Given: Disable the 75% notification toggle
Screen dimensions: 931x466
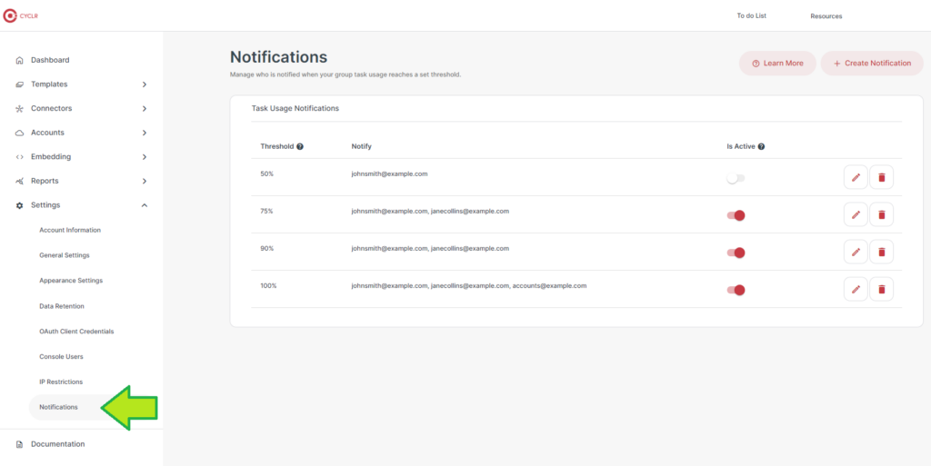Looking at the screenshot, I should pyautogui.click(x=736, y=216).
